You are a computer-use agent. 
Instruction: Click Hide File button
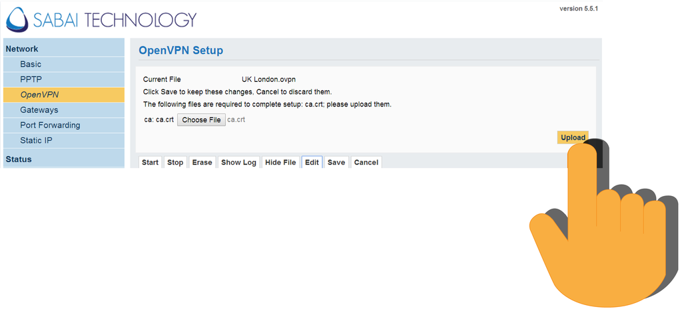pos(280,162)
